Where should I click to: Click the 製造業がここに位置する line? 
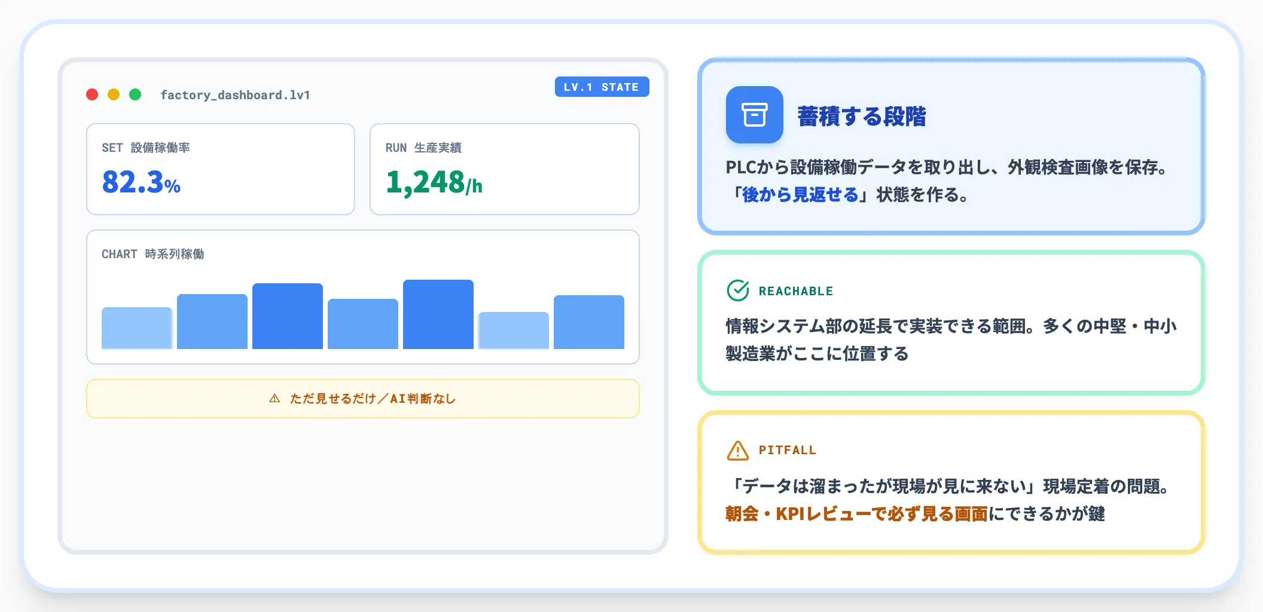(x=817, y=353)
